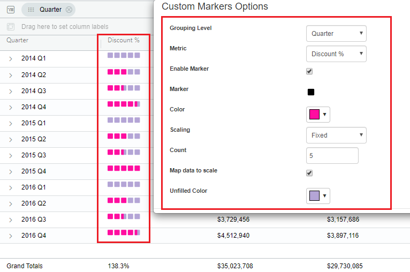Click the column labels drop zone icon
This screenshot has height=272, width=410.
click(11, 27)
